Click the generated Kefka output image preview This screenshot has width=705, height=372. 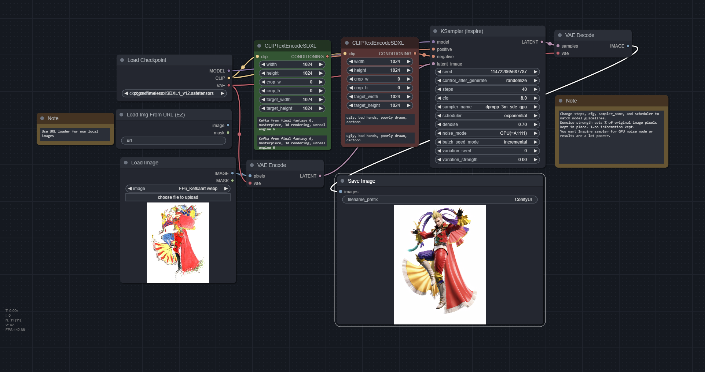pos(440,264)
